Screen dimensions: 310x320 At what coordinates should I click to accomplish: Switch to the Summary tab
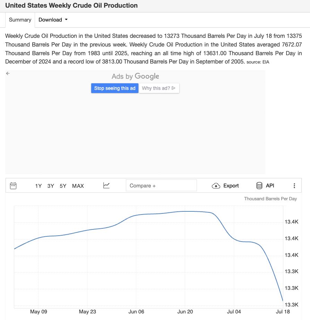(20, 20)
